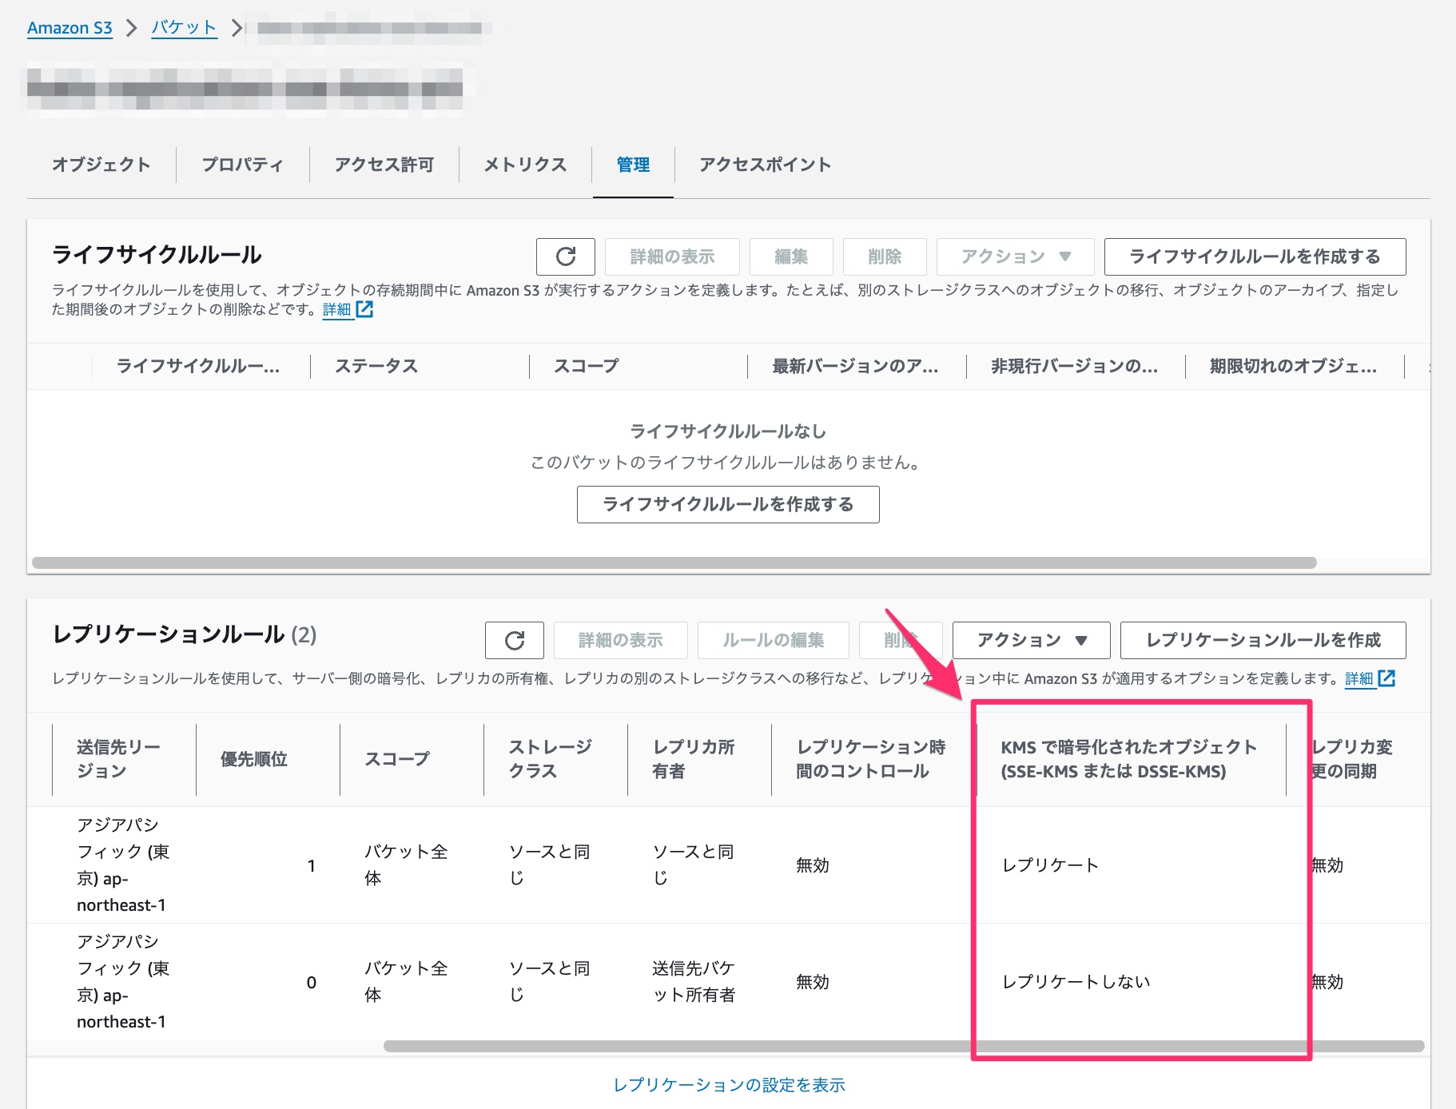Viewport: 1456px width, 1109px height.
Task: Open the replication rules 詳細 external link
Action: [1362, 678]
